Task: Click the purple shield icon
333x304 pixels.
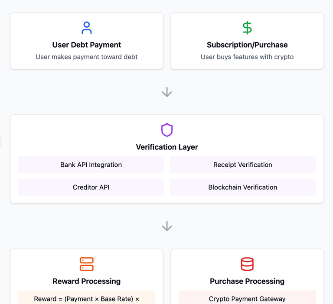Action: click(167, 130)
